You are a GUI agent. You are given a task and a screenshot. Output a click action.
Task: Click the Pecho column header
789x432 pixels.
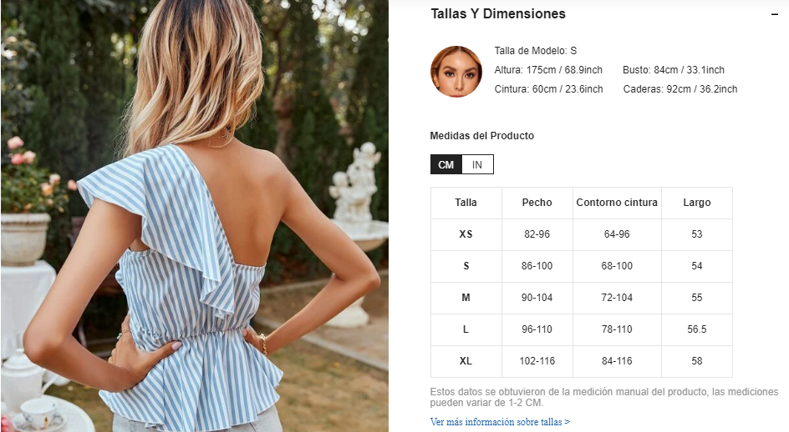click(537, 203)
